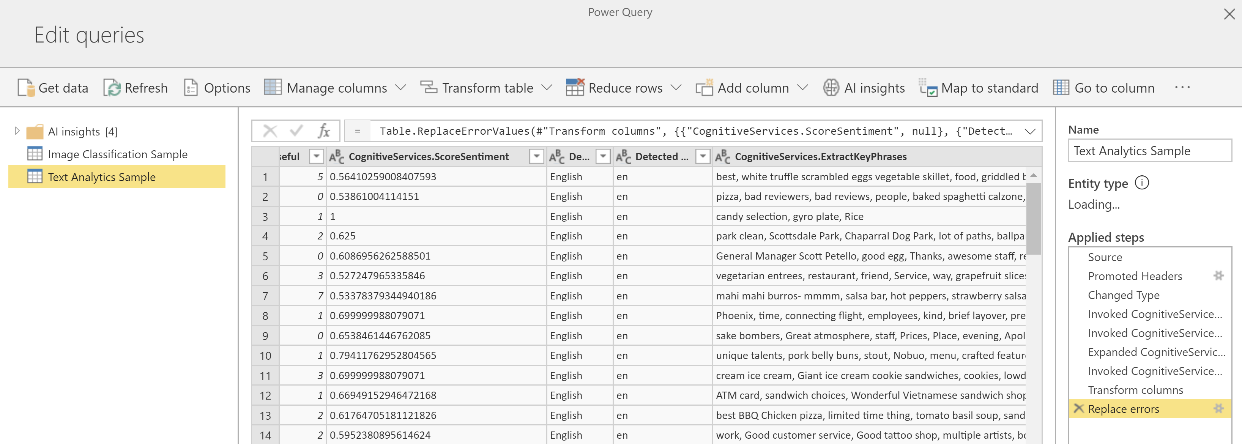Click the Go to column icon
The image size is (1242, 444).
1061,87
